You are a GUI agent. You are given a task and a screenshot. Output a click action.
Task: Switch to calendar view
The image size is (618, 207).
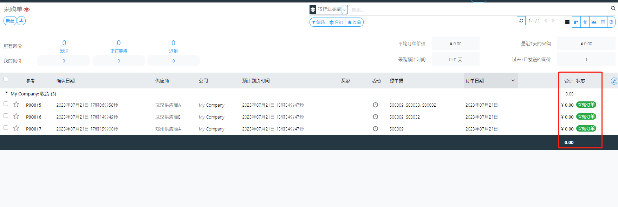pos(603,22)
